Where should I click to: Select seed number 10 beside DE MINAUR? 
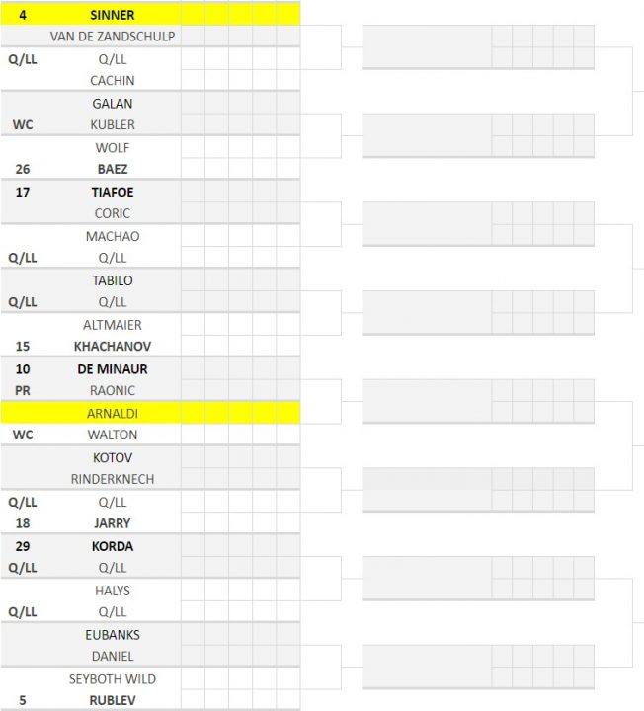23,369
